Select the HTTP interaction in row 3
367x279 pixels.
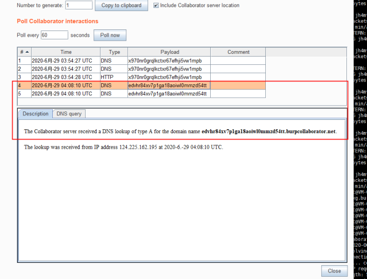pos(111,77)
